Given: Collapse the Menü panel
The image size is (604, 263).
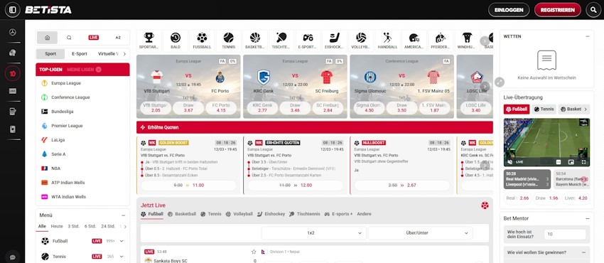Looking at the screenshot, I should (123, 215).
